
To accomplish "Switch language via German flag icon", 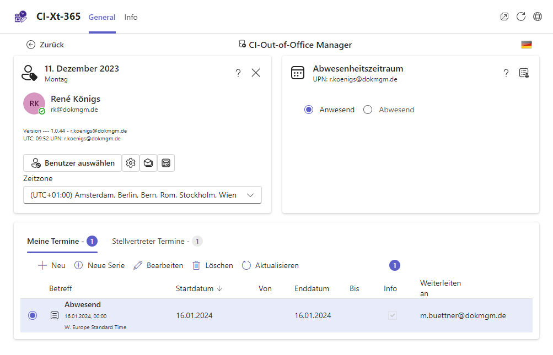I will [527, 45].
